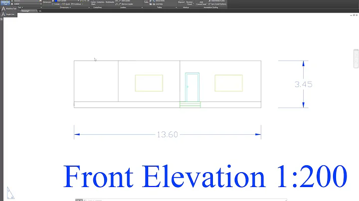Pick the blue dimension layer color swatch
Viewport: 359px width, 201px height.
coord(56,1)
